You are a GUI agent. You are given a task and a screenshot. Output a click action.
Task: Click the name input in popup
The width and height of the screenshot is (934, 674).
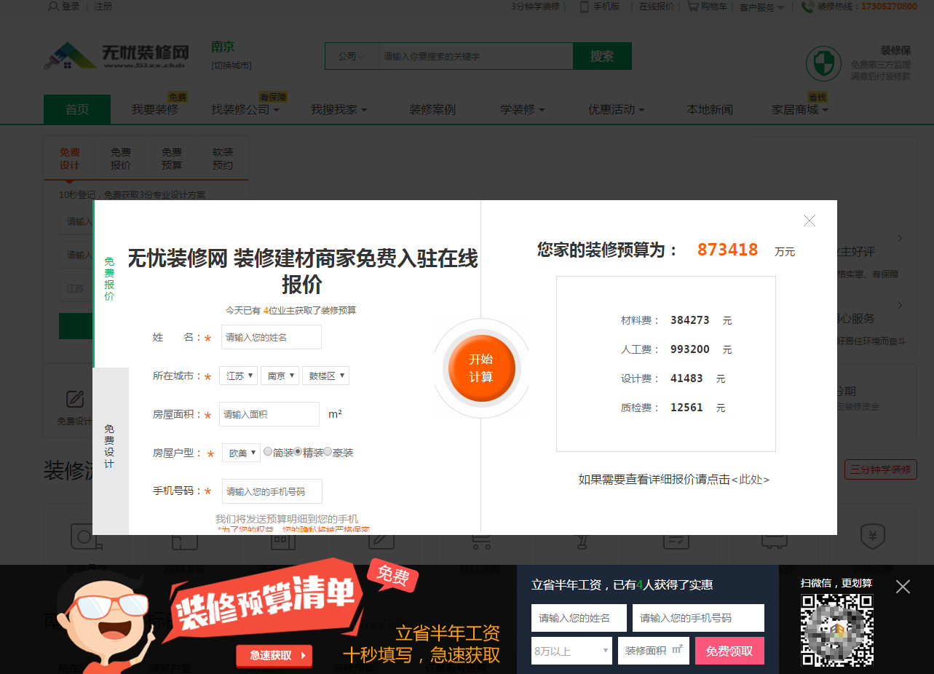tap(272, 337)
